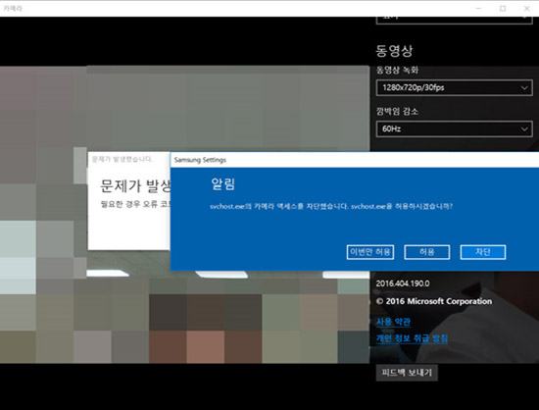Click the chevron arrow of the 1280x720p/30fps dropdown
Screen dimensions: 539x410
coord(524,87)
